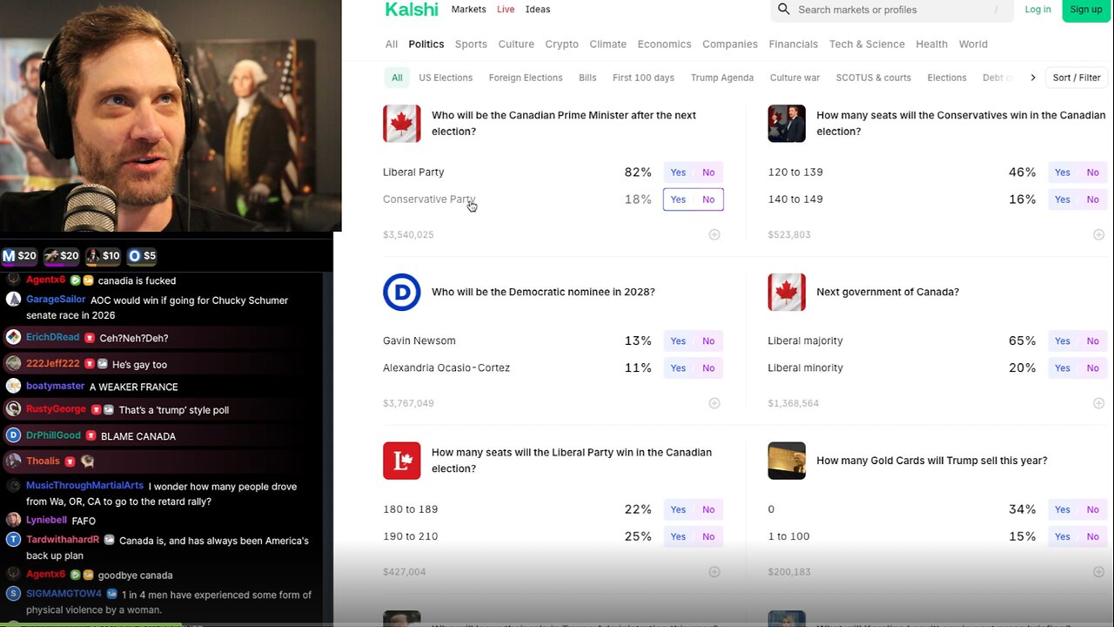
Task: Open the Democratic nominee 2028 D logo
Action: [x=402, y=293]
